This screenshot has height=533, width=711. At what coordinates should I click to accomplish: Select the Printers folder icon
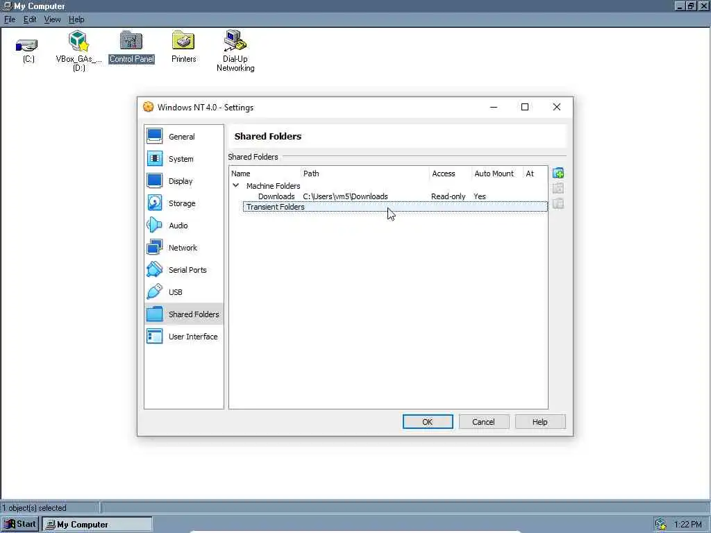pos(183,41)
